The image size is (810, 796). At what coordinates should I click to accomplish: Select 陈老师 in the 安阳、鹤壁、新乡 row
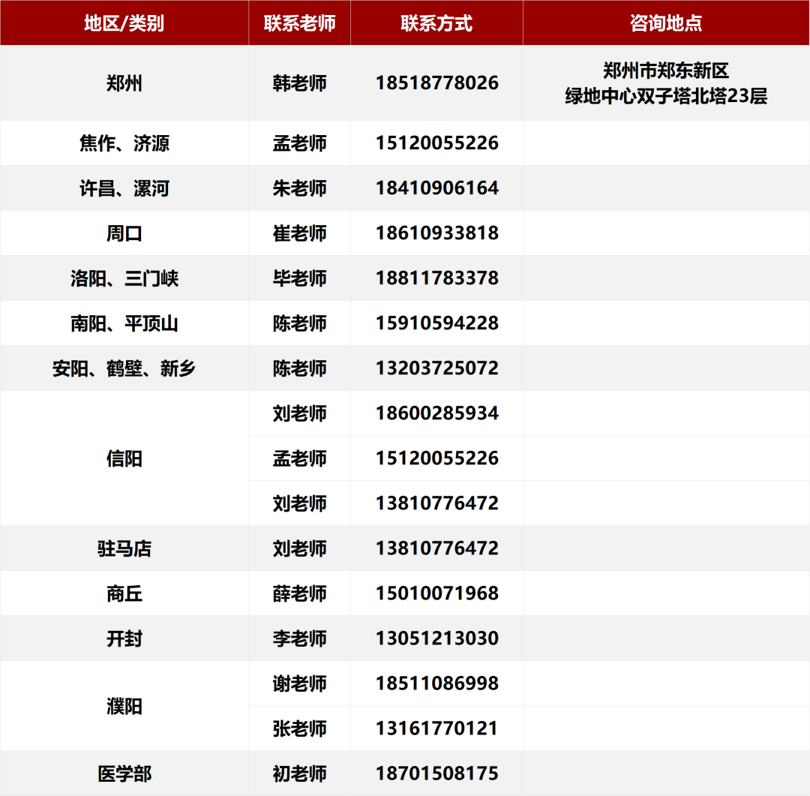pyautogui.click(x=299, y=368)
